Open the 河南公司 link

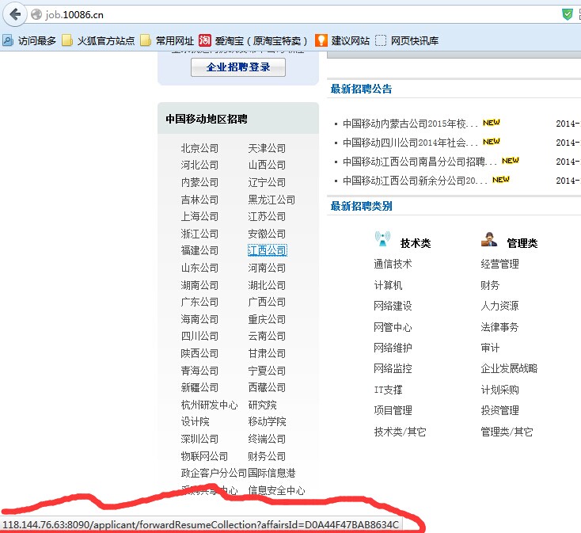pyautogui.click(x=267, y=268)
